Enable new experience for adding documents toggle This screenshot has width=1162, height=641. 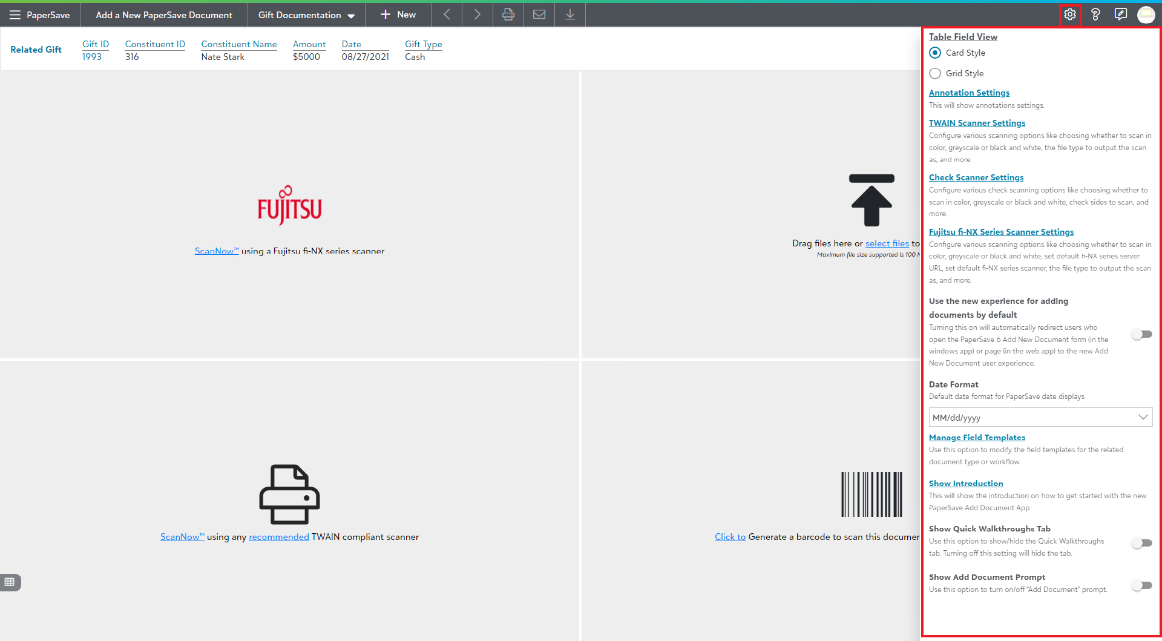tap(1141, 334)
